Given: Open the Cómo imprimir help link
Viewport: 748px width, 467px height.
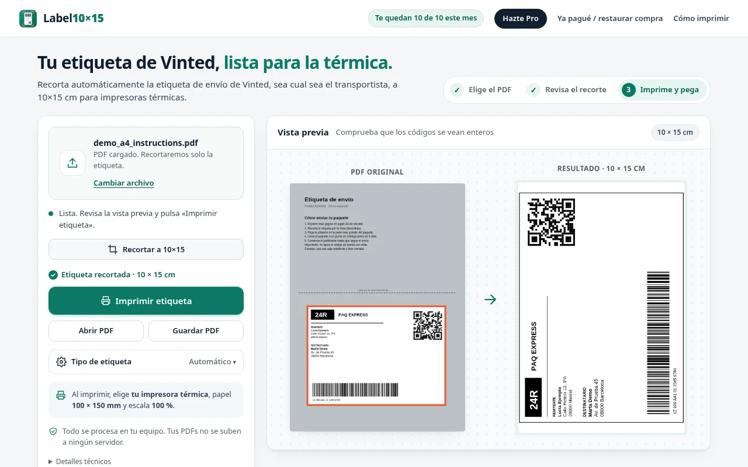Looking at the screenshot, I should [701, 18].
